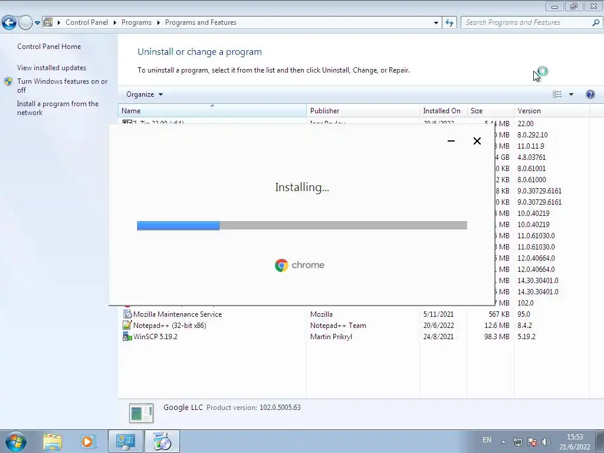Click install date 5/11/2021

pyautogui.click(x=438, y=314)
